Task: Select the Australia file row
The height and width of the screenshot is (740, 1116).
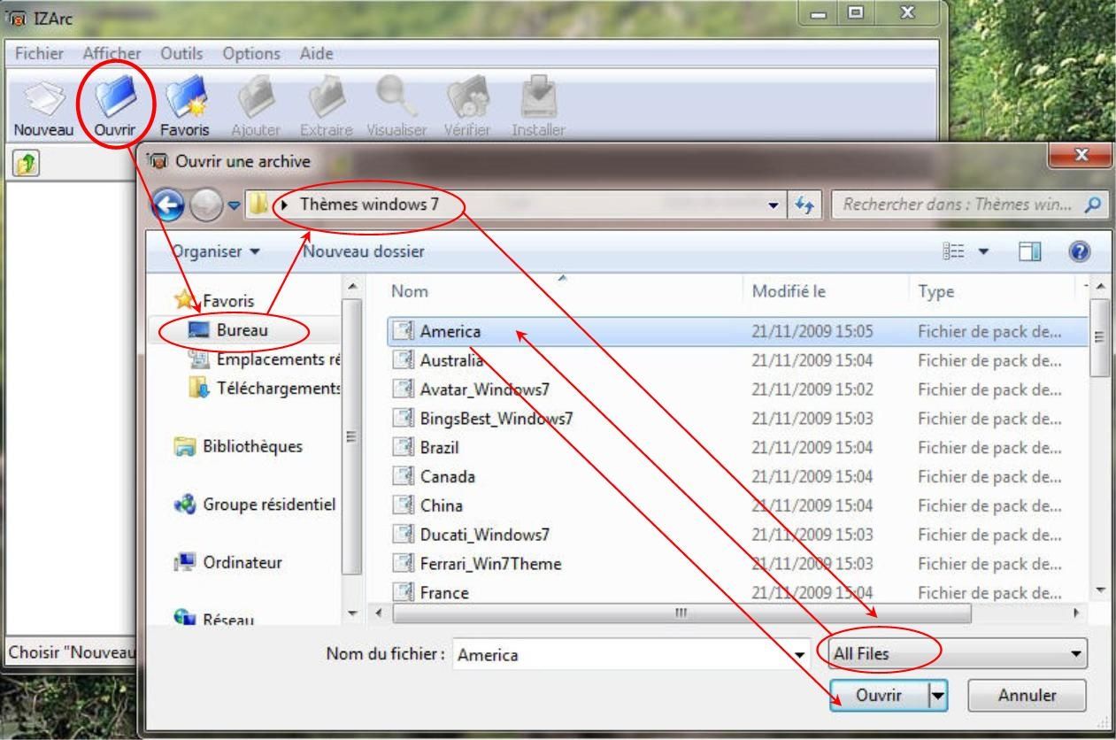Action: coord(737,360)
